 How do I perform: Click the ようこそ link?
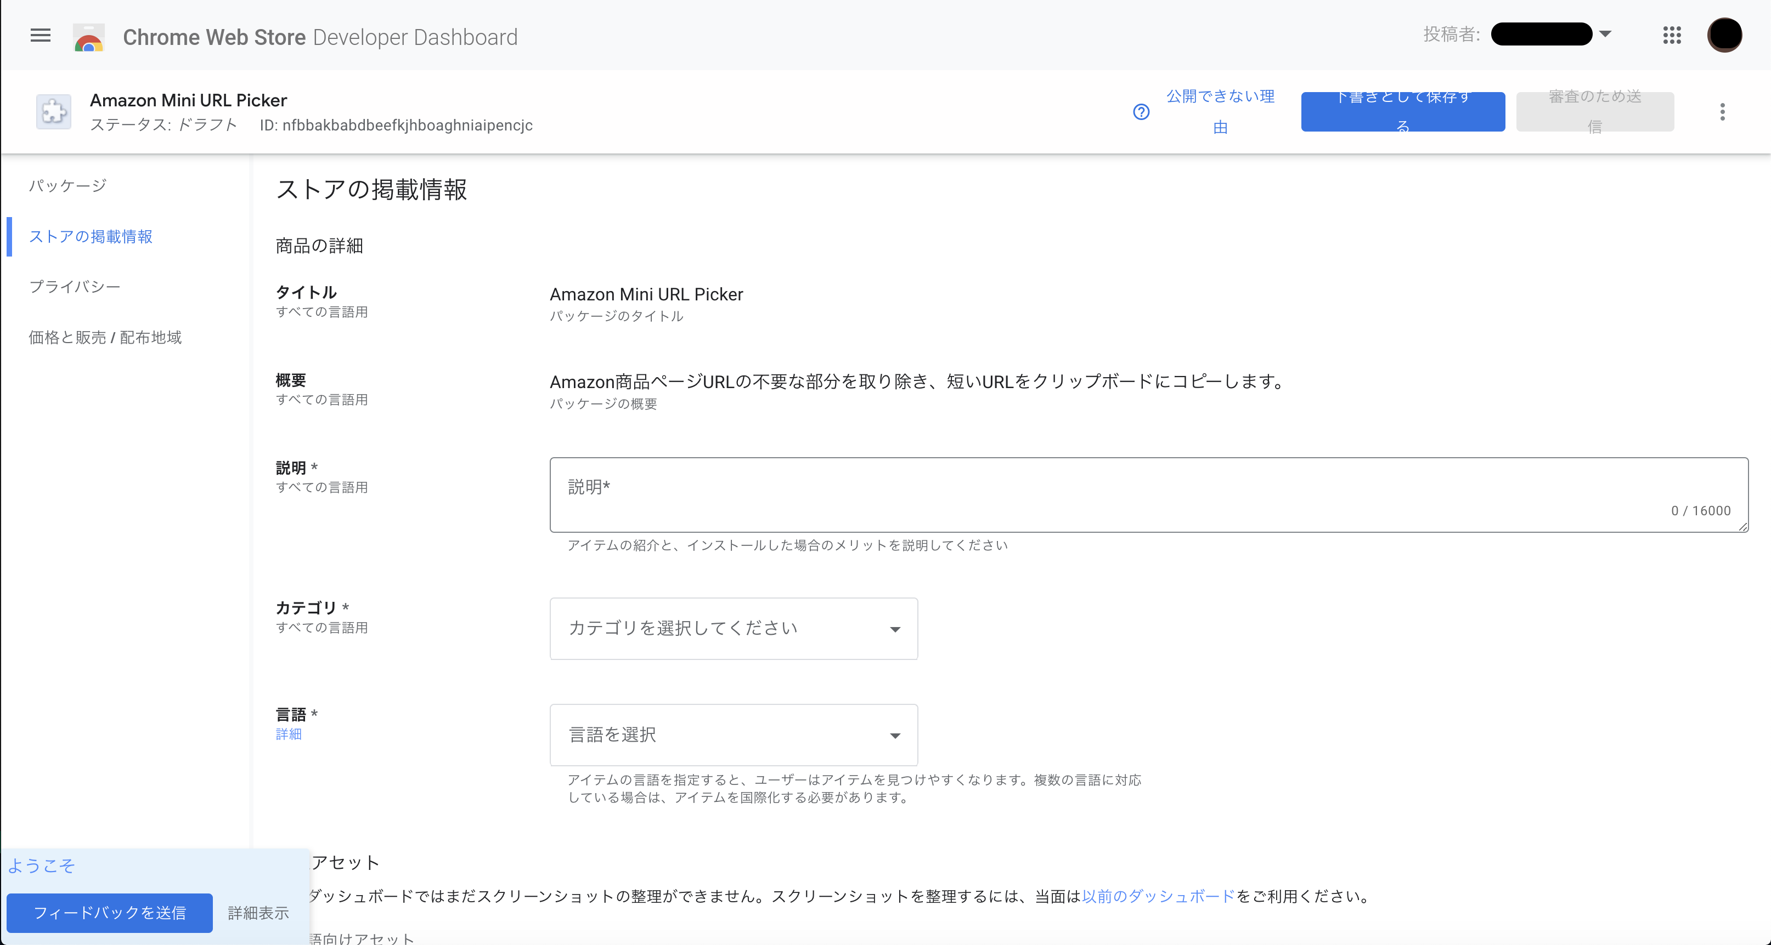pyautogui.click(x=41, y=866)
